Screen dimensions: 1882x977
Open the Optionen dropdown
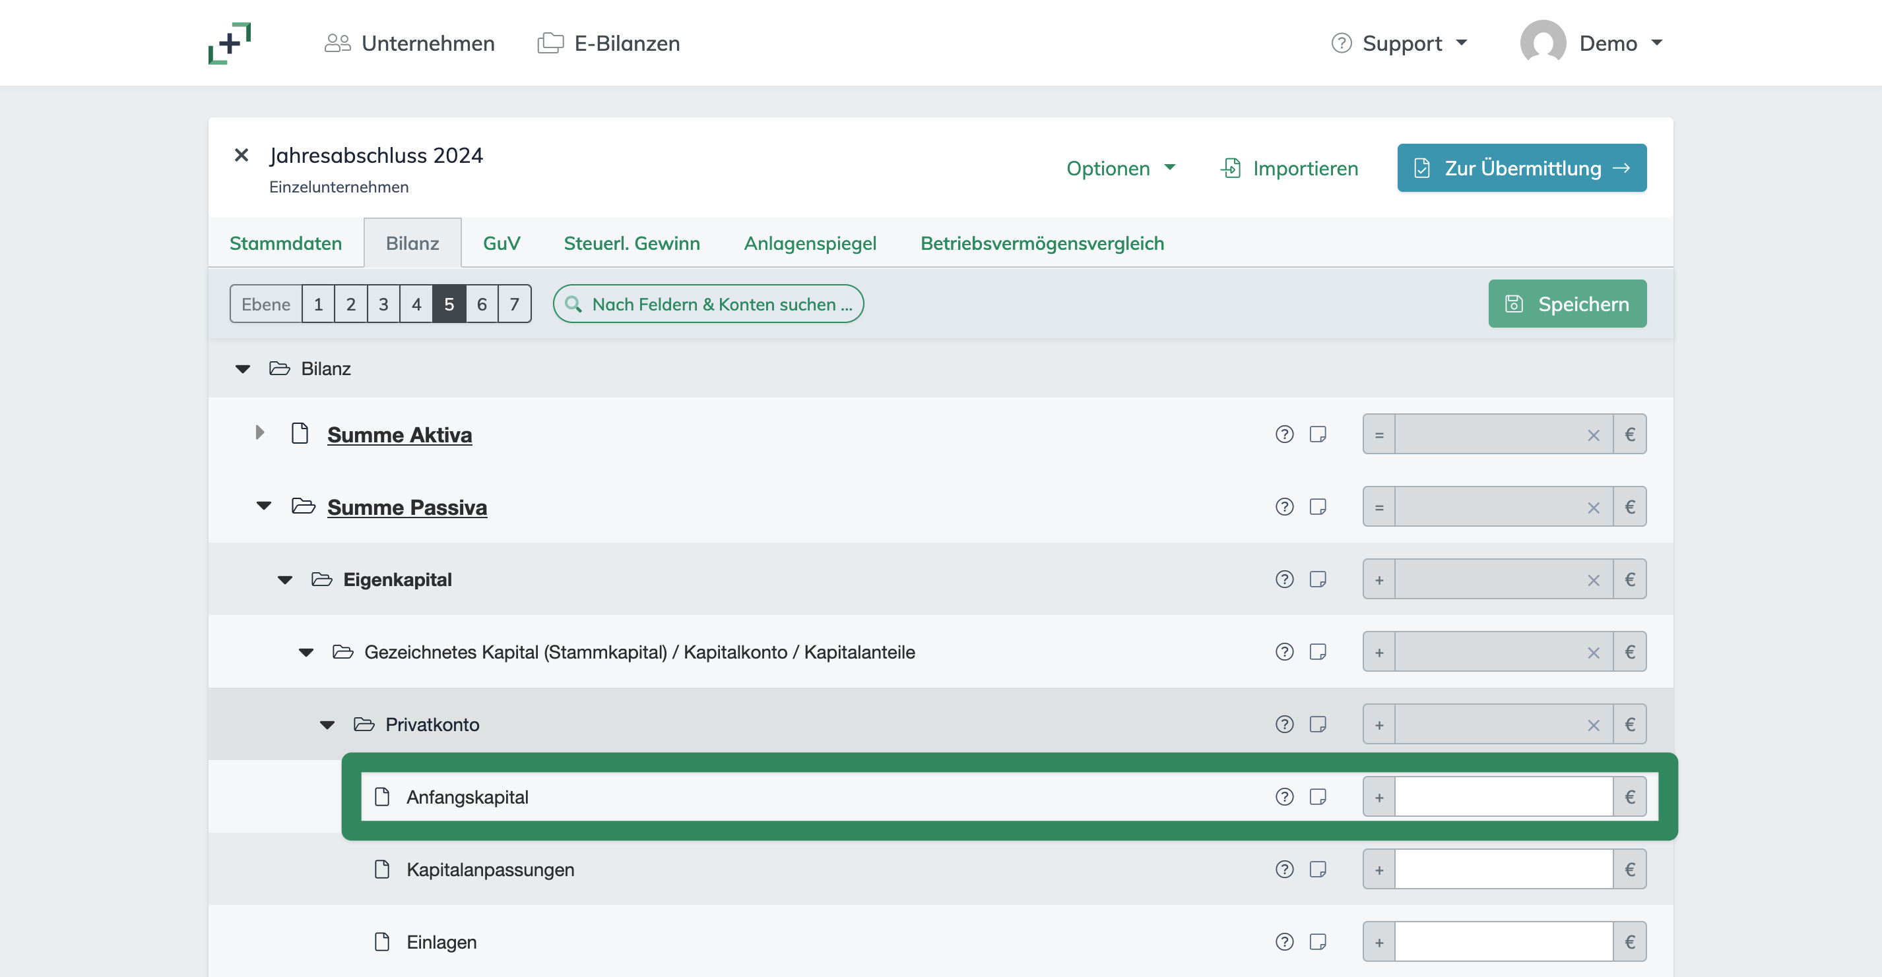(x=1120, y=168)
